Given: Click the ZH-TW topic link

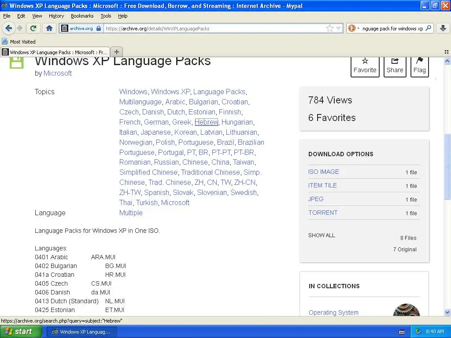Looking at the screenshot, I should tap(130, 193).
